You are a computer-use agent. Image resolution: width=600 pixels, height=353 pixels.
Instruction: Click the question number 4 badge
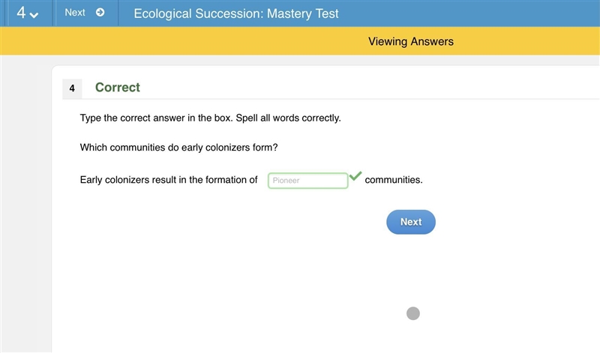[72, 88]
